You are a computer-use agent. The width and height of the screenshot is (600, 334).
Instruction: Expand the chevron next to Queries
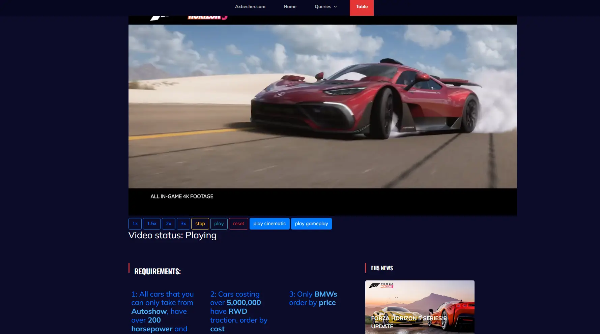click(x=335, y=7)
